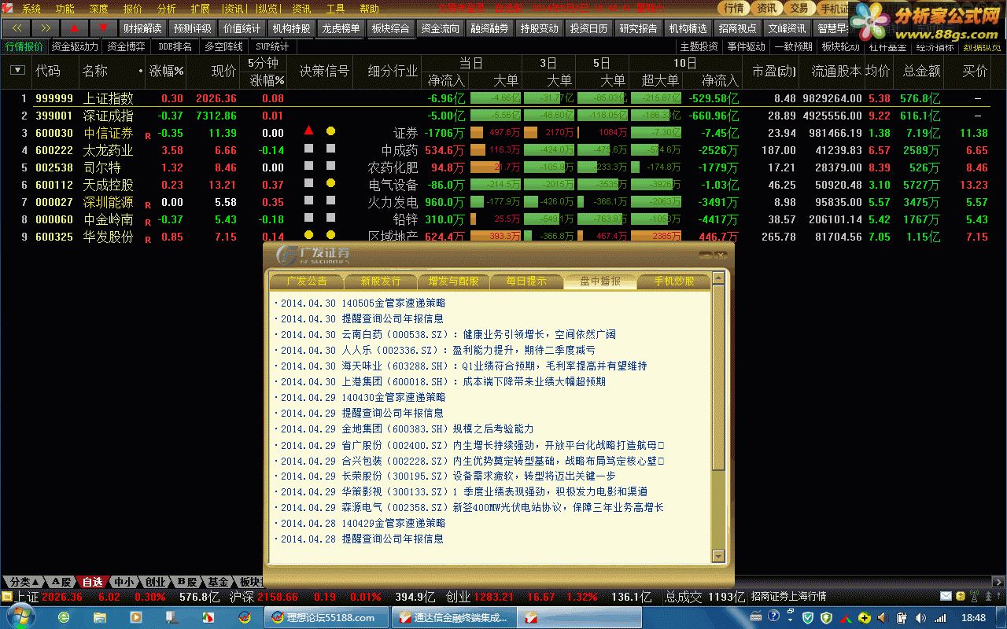Screen dimensions: 1007x629
Task: Open 融资融券 from the toolbar
Action: (489, 28)
